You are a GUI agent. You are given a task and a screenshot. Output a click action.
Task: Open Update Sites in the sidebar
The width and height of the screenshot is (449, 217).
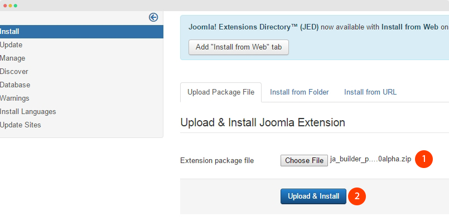(x=81, y=125)
